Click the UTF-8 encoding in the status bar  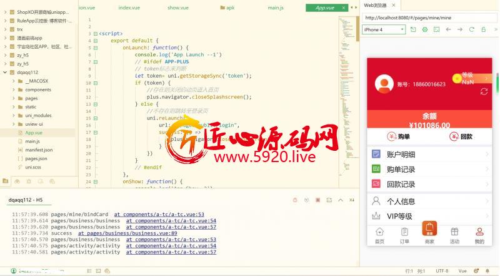pyautogui.click(x=442, y=271)
